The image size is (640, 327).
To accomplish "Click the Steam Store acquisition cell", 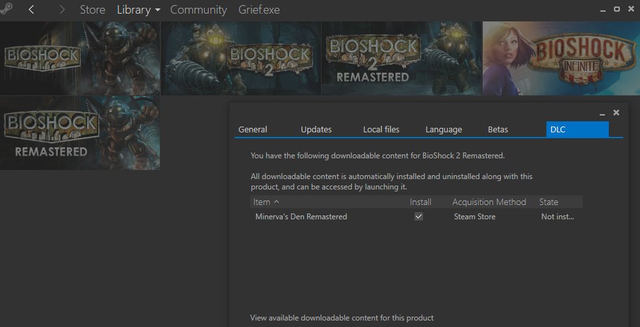I will 475,217.
